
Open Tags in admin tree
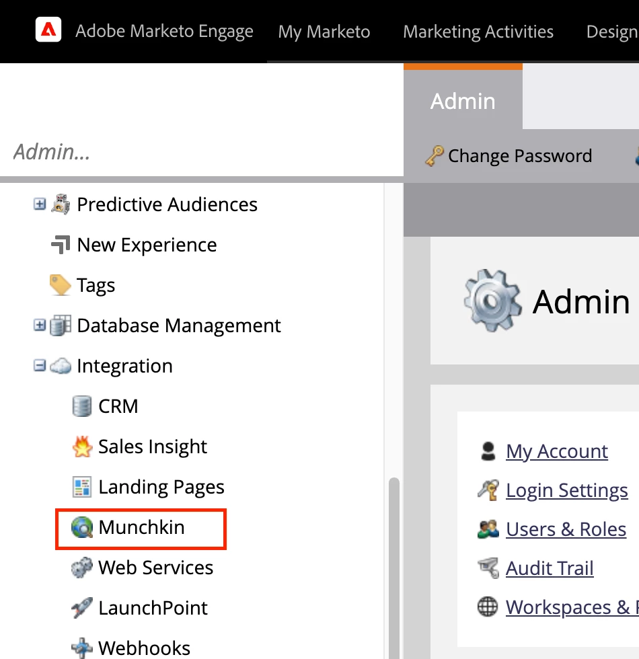click(96, 286)
